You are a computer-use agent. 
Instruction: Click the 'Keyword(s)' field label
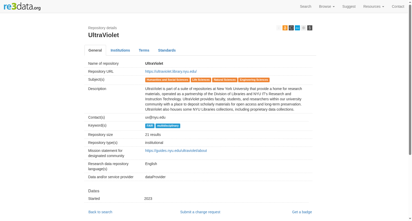coord(97,125)
